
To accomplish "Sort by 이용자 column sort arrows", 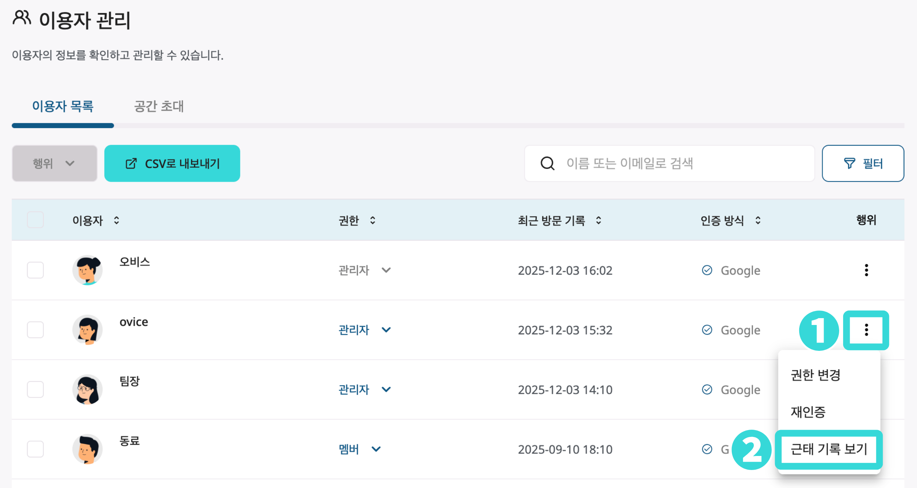I will pos(116,220).
